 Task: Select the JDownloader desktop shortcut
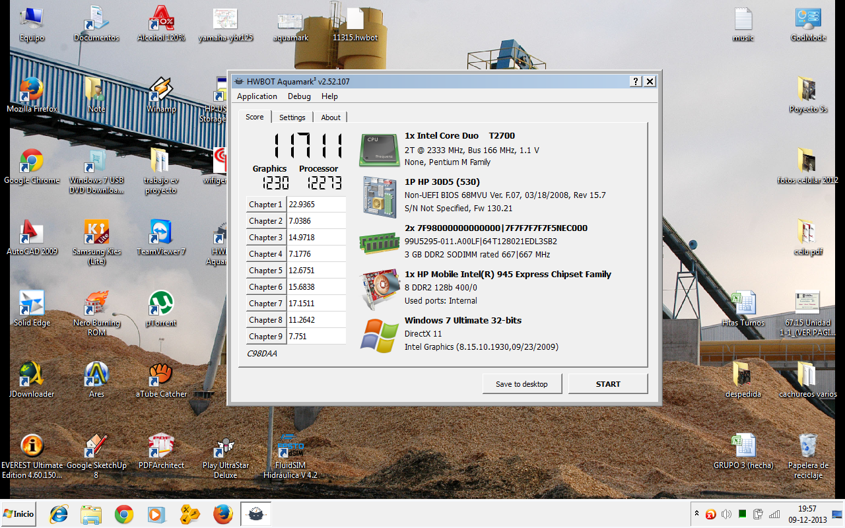[x=32, y=381]
